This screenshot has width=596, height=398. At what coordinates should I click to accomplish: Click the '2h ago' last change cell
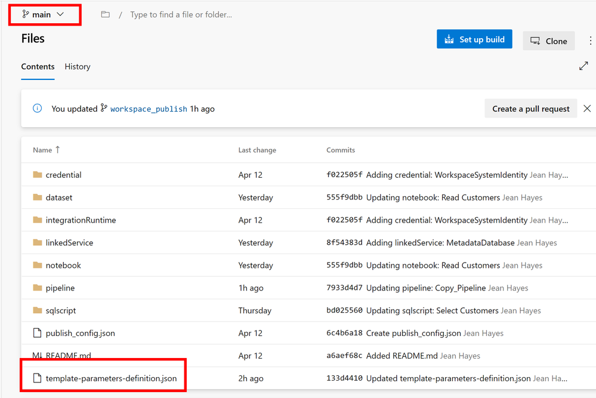251,378
